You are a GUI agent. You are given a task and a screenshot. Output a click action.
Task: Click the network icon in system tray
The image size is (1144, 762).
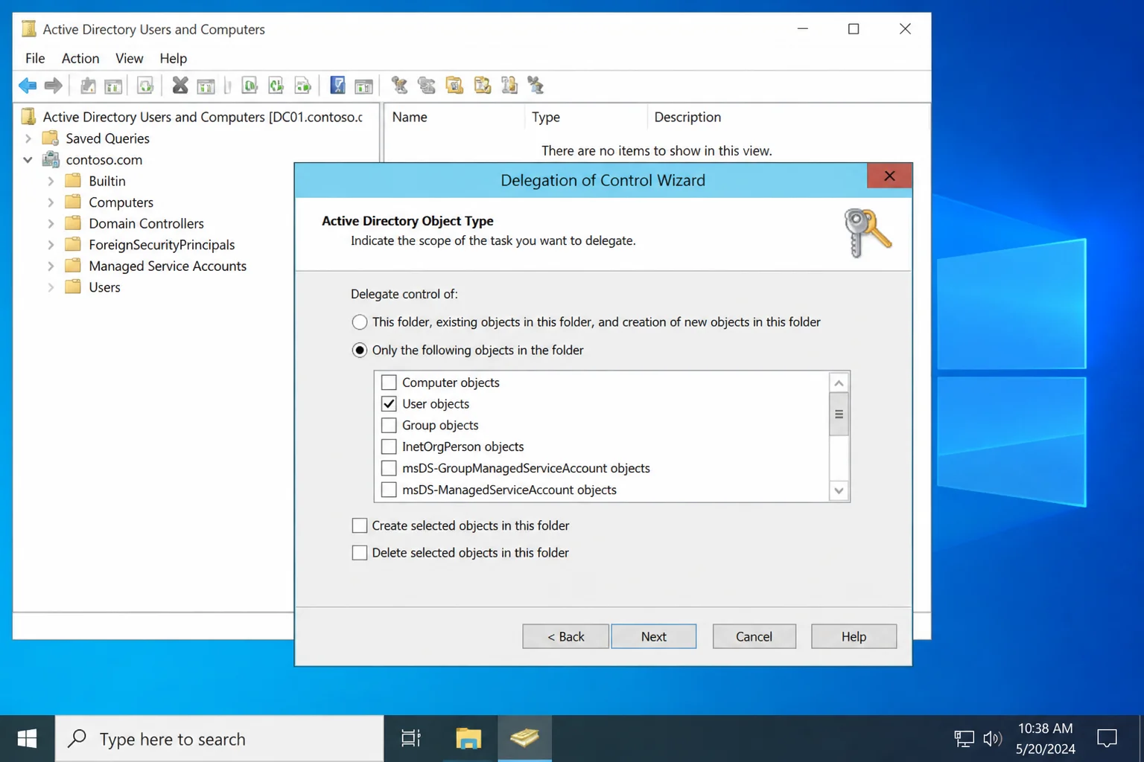pyautogui.click(x=964, y=738)
